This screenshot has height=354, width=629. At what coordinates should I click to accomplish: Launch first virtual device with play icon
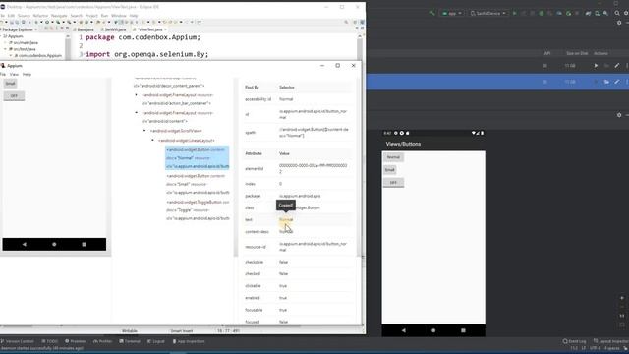pyautogui.click(x=596, y=66)
